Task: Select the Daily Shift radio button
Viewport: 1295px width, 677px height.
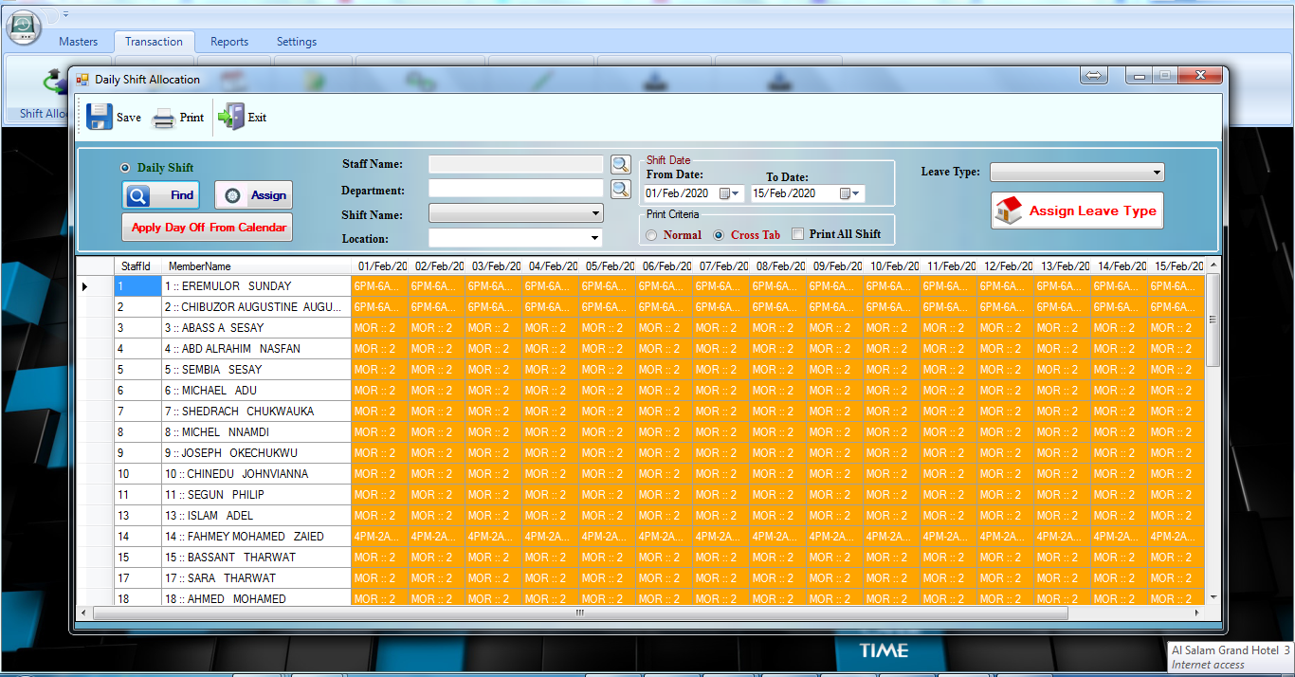Action: tap(125, 168)
